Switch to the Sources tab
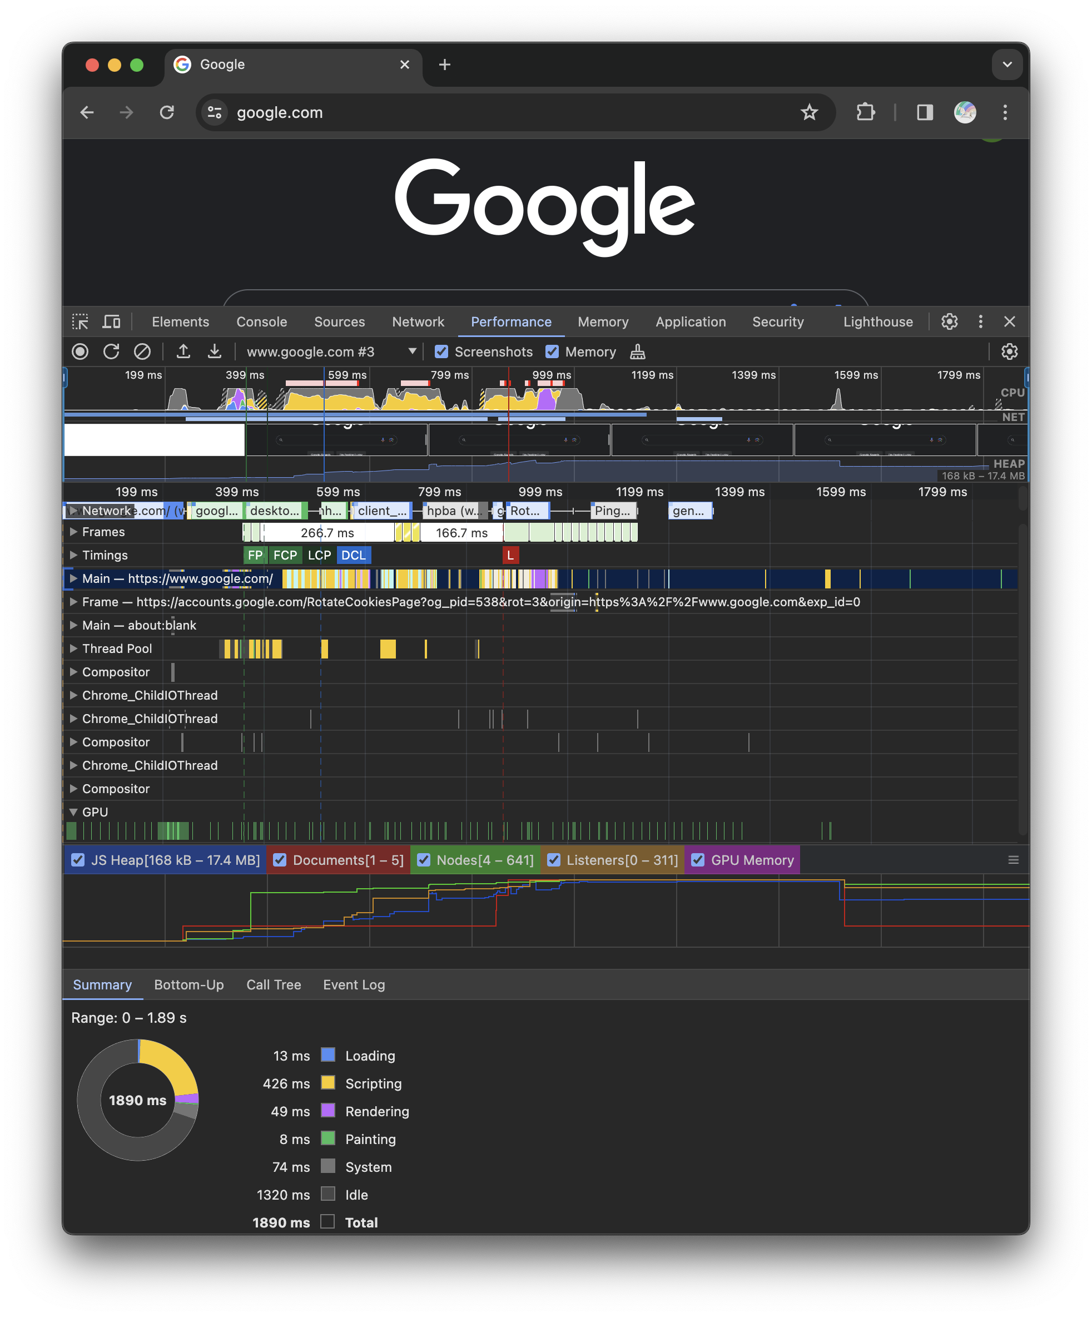This screenshot has height=1317, width=1092. pos(339,321)
